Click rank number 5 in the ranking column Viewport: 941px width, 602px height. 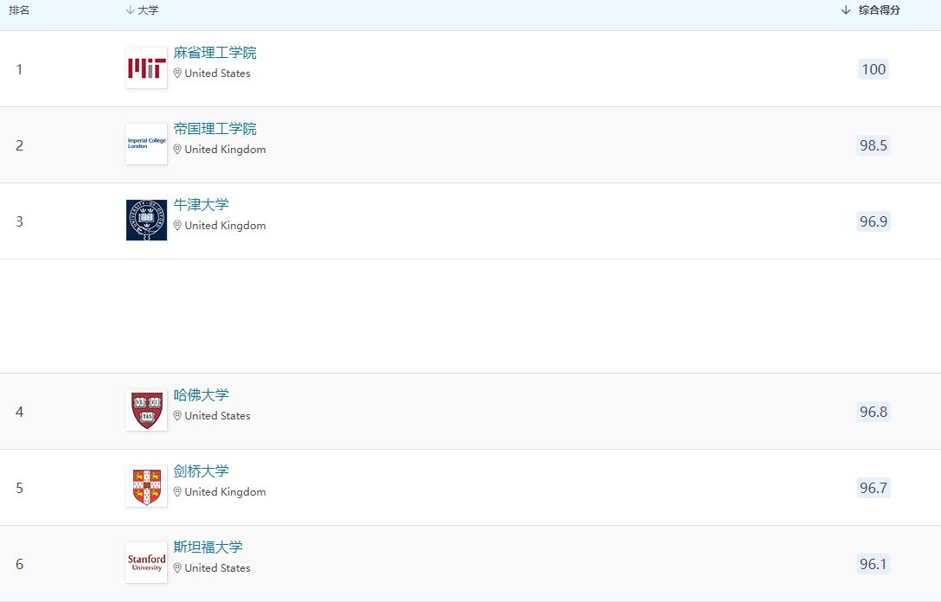coord(19,489)
